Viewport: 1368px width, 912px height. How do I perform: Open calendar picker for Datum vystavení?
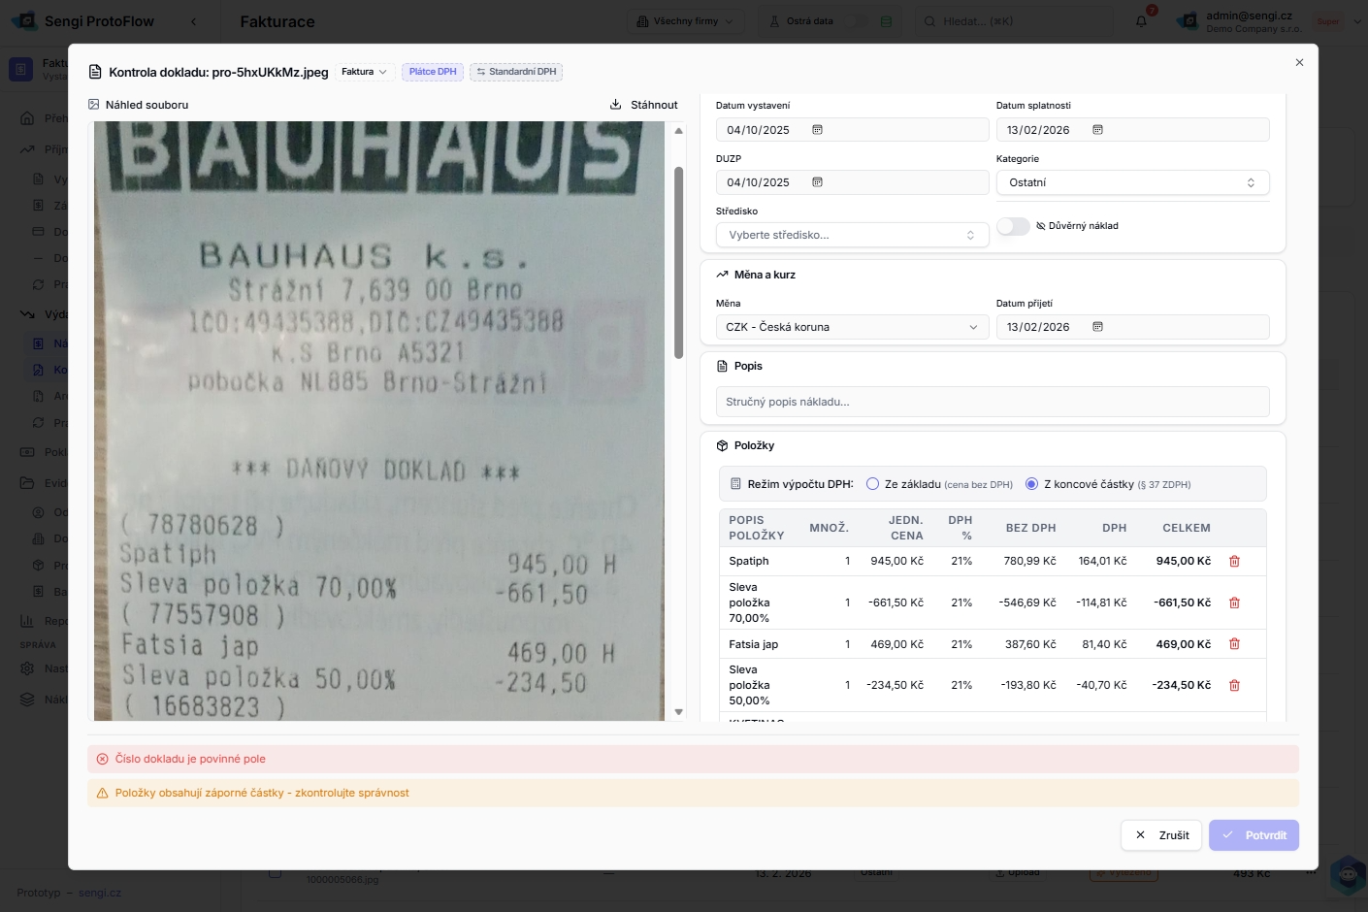pyautogui.click(x=817, y=130)
